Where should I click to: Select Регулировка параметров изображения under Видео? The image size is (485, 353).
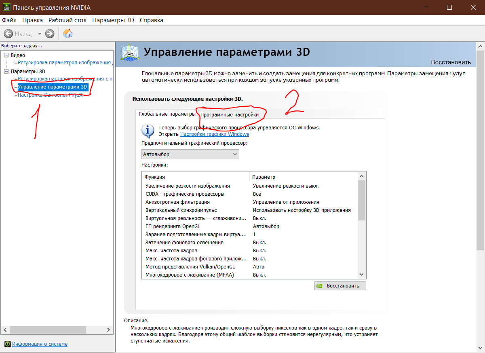[64, 63]
